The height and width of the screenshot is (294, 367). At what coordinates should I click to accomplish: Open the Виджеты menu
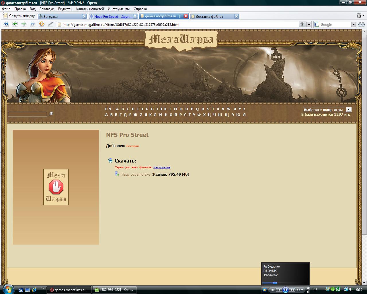[65, 9]
